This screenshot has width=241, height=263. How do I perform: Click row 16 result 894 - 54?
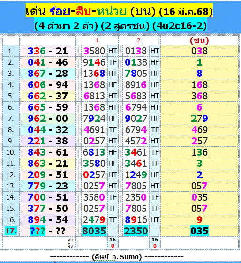click(x=48, y=220)
